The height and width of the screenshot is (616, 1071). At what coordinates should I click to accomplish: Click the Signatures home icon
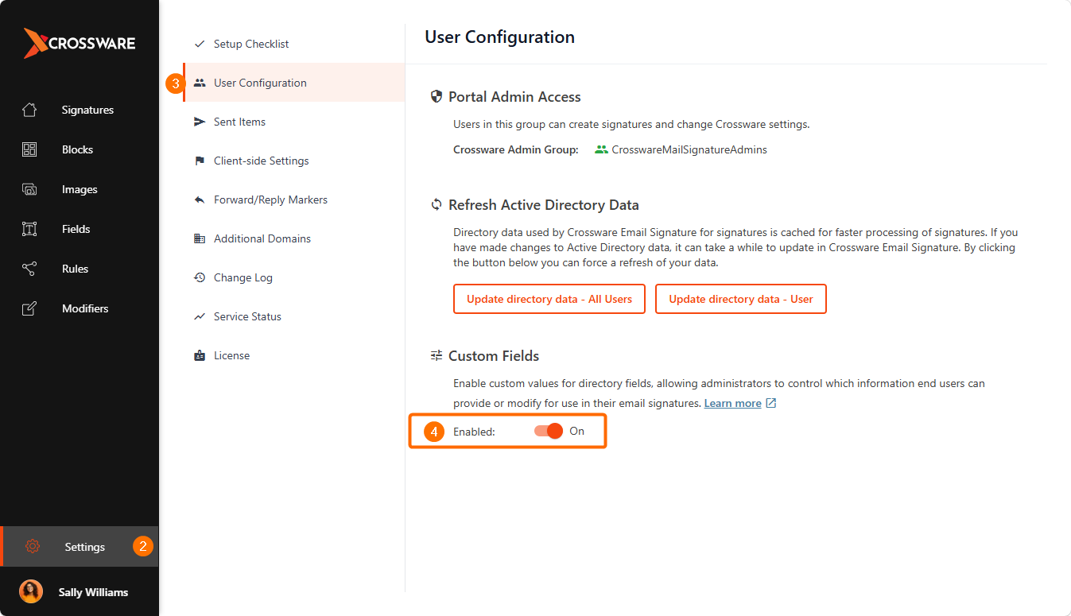coord(29,110)
